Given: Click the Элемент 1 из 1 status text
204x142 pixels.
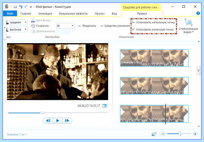Looking at the screenshot, I should point(17,134).
